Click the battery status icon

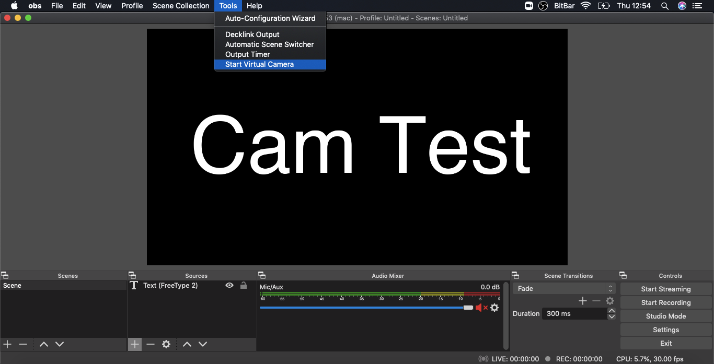604,6
